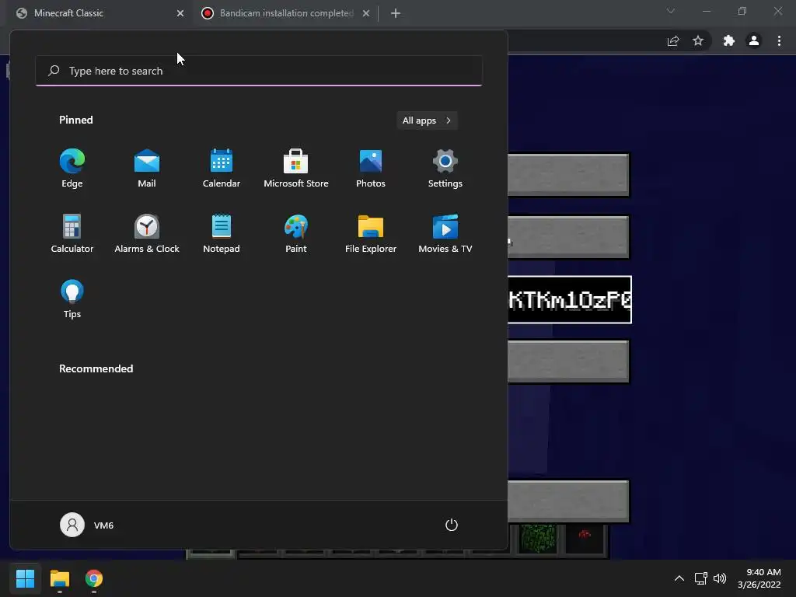Click the bottom Minecraft menu button
The image size is (796, 597).
[568, 501]
